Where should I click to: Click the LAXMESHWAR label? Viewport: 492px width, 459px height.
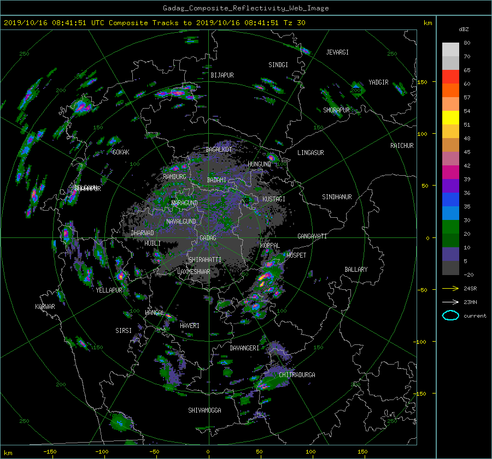coord(194,272)
